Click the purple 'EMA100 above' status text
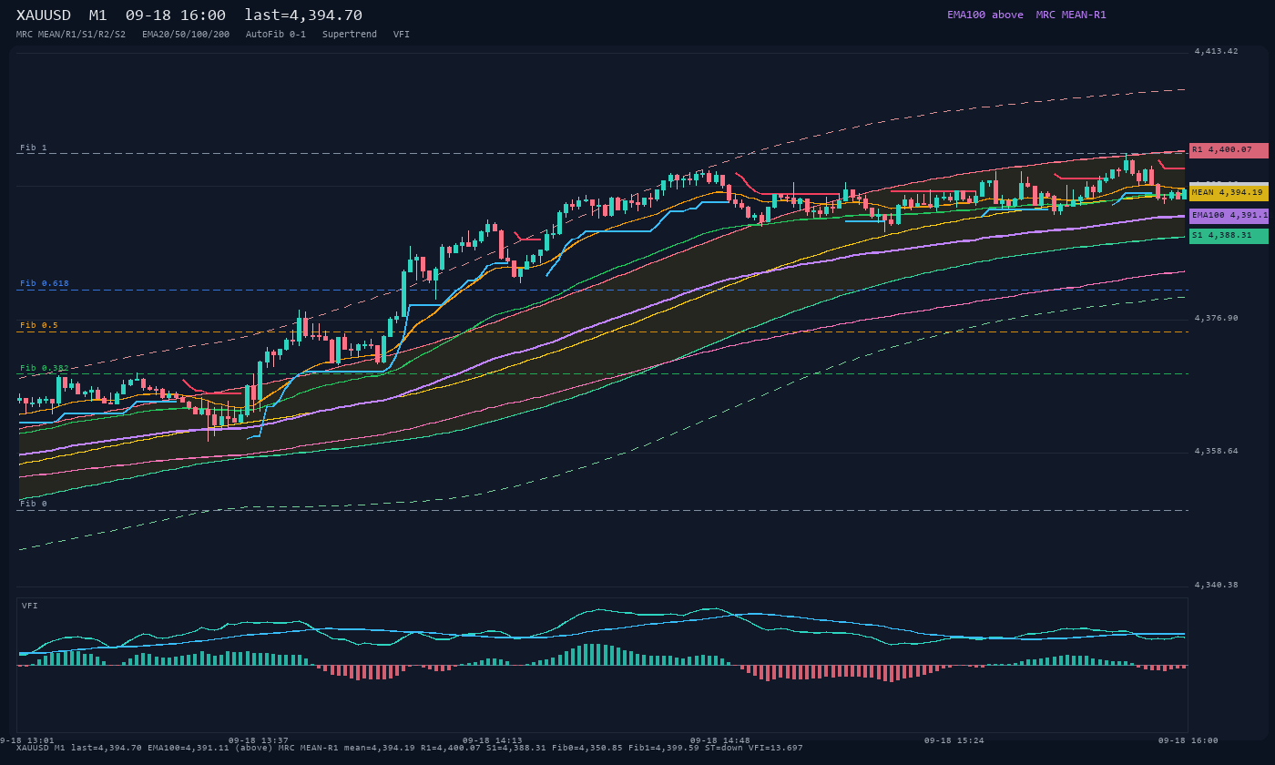Screen dimensions: 1275x765 pos(985,15)
